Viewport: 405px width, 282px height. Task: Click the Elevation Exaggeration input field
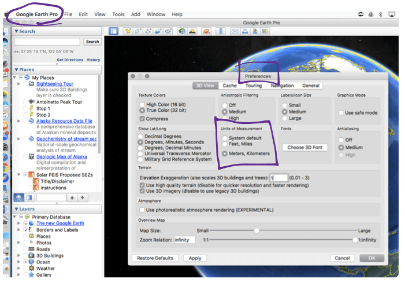[278, 178]
